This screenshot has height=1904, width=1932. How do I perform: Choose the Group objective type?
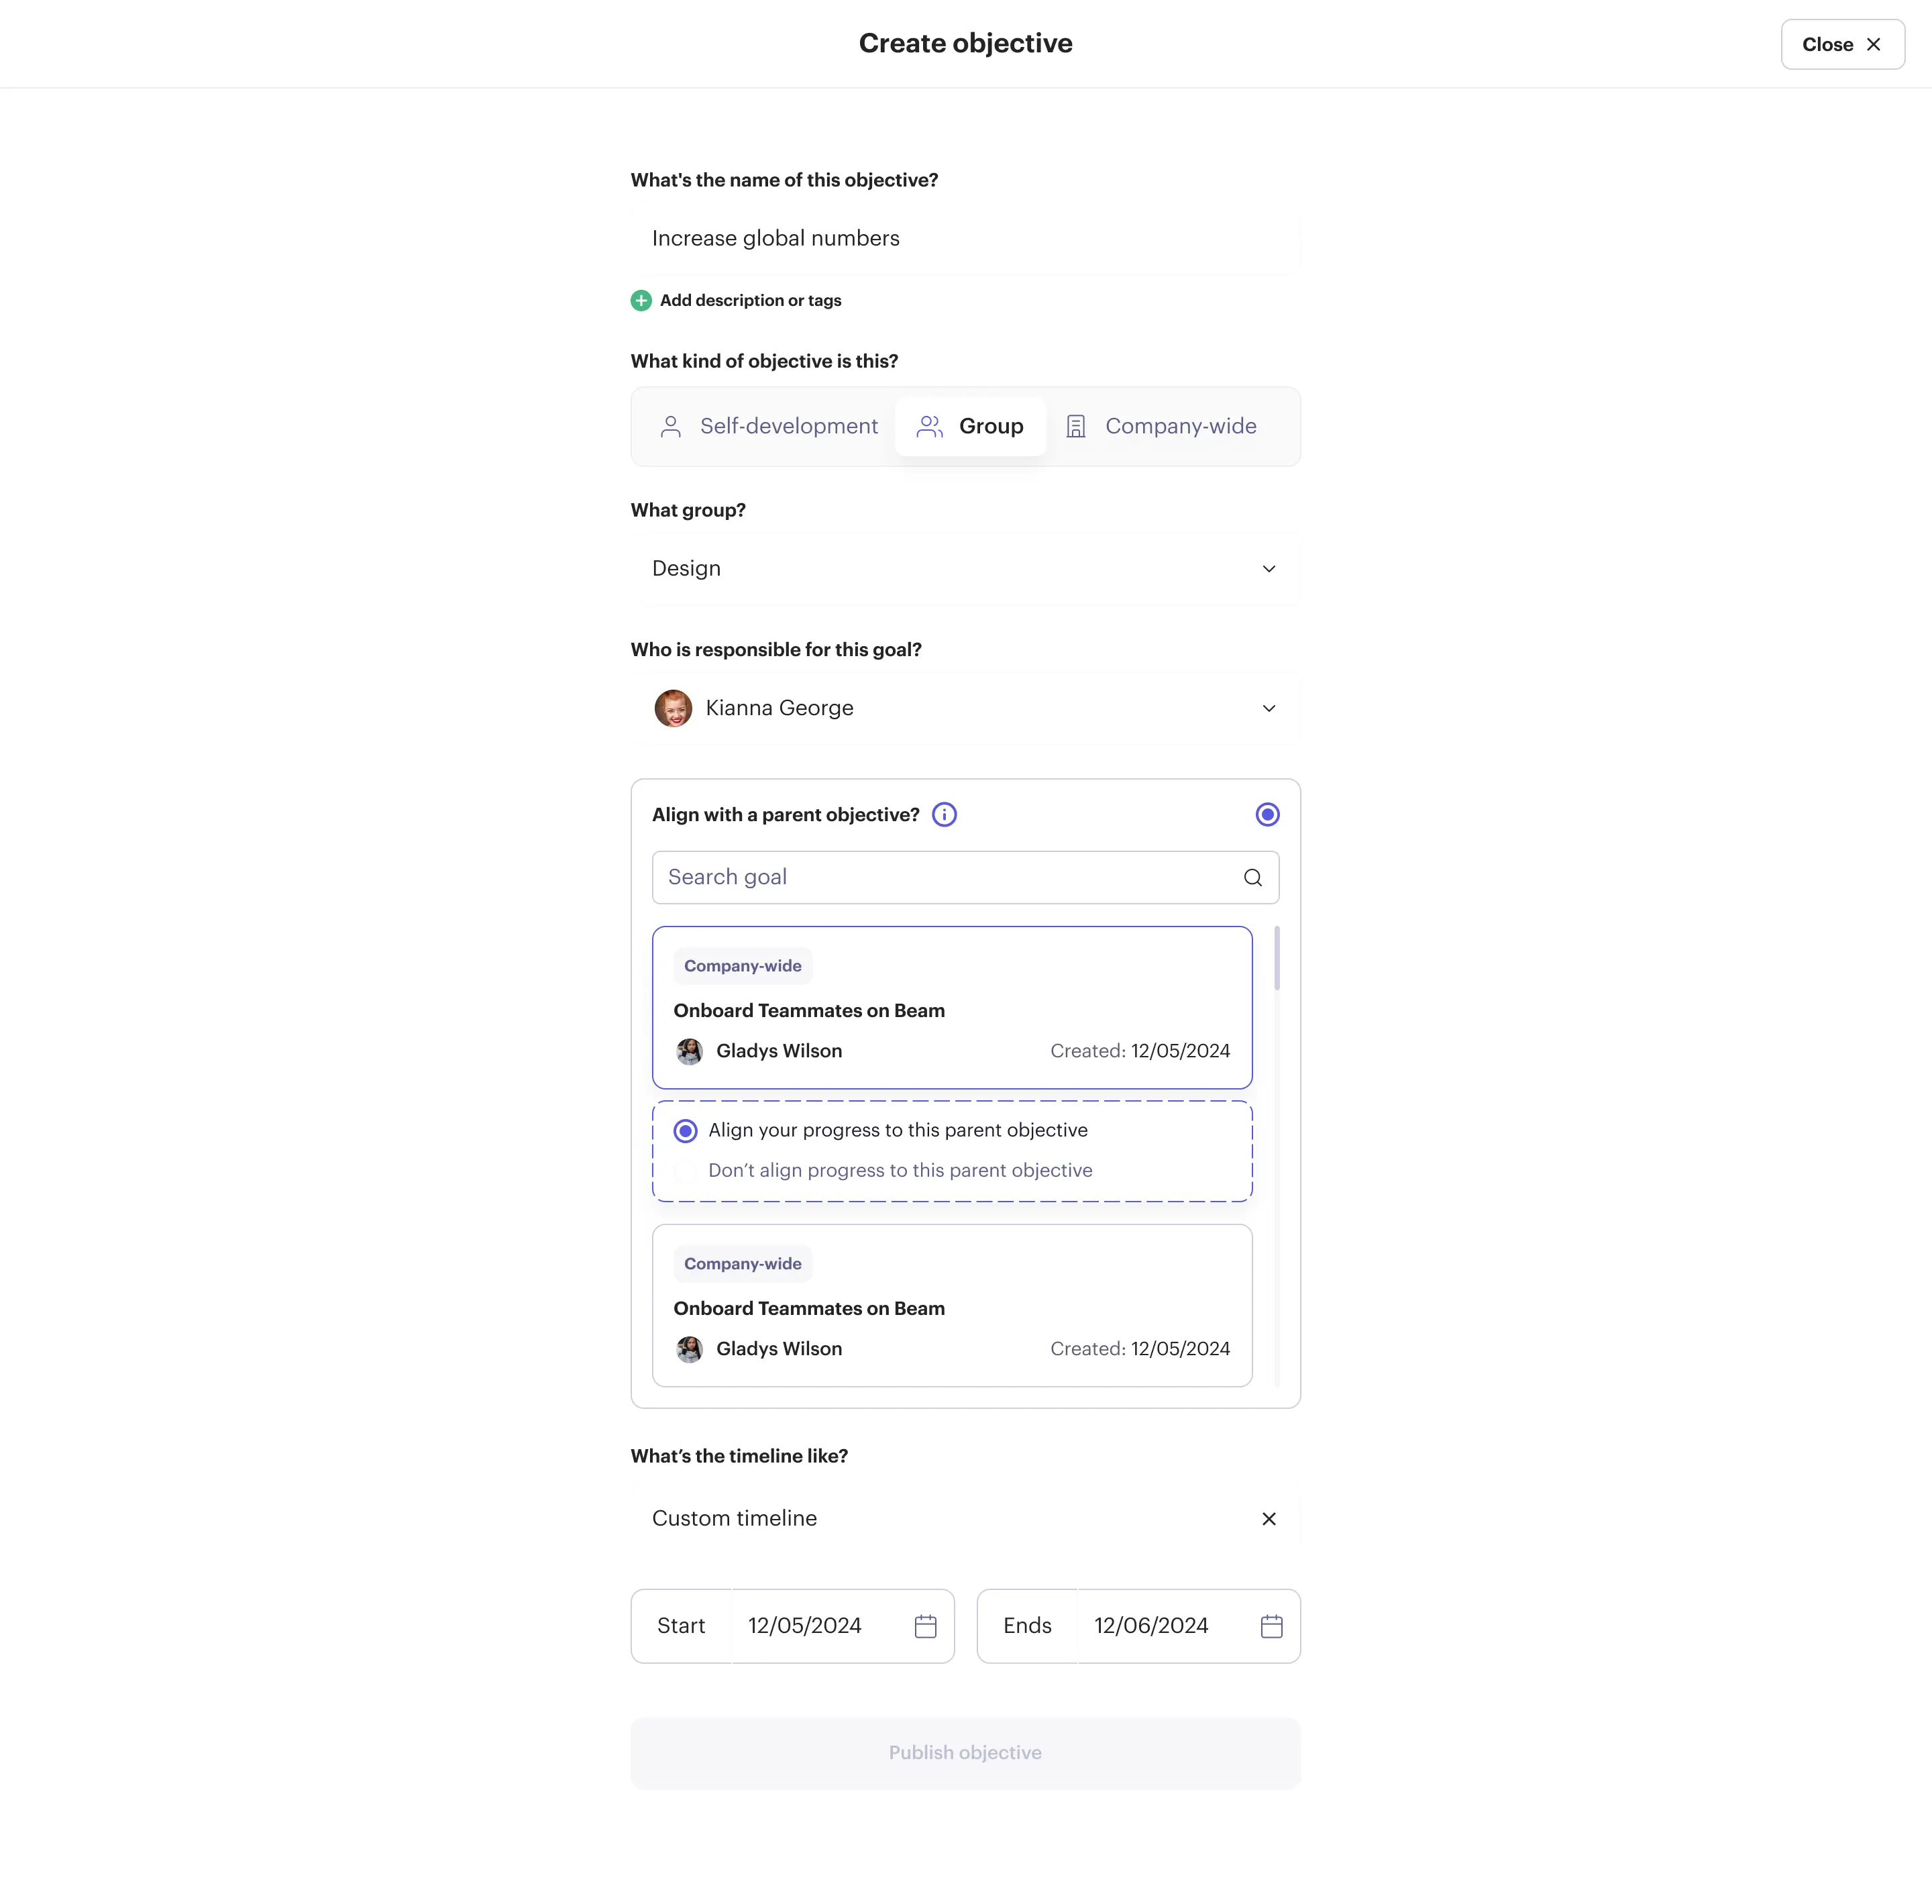(970, 427)
